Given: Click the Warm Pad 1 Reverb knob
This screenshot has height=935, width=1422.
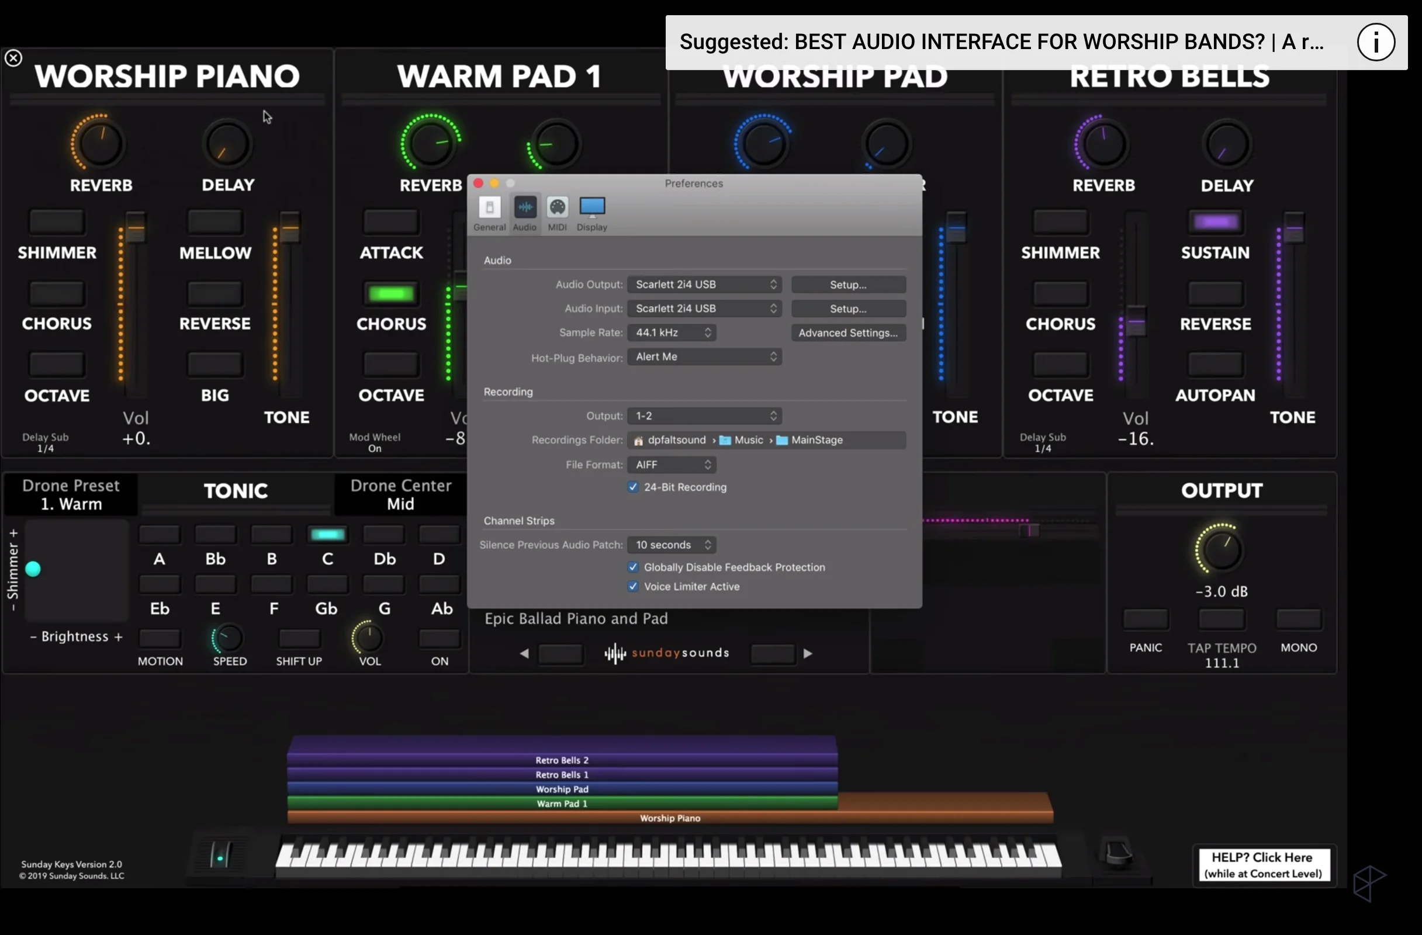Looking at the screenshot, I should [430, 143].
